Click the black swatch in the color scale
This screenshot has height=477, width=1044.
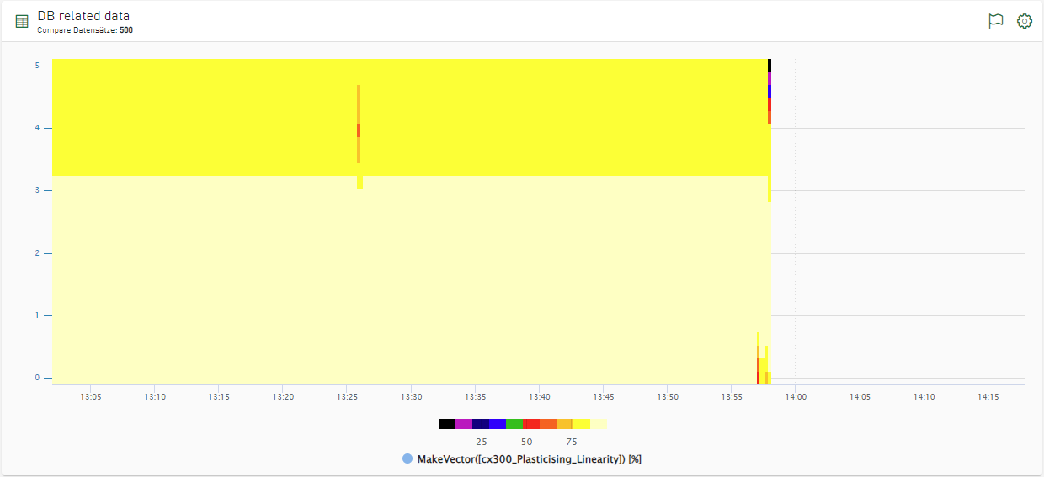(447, 424)
